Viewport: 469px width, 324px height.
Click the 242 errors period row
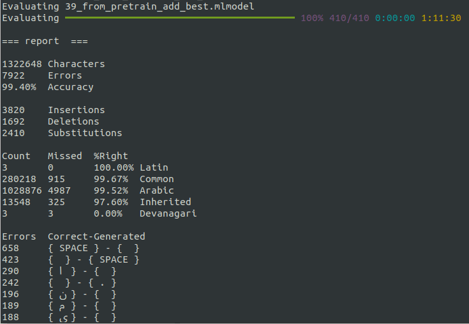82,282
